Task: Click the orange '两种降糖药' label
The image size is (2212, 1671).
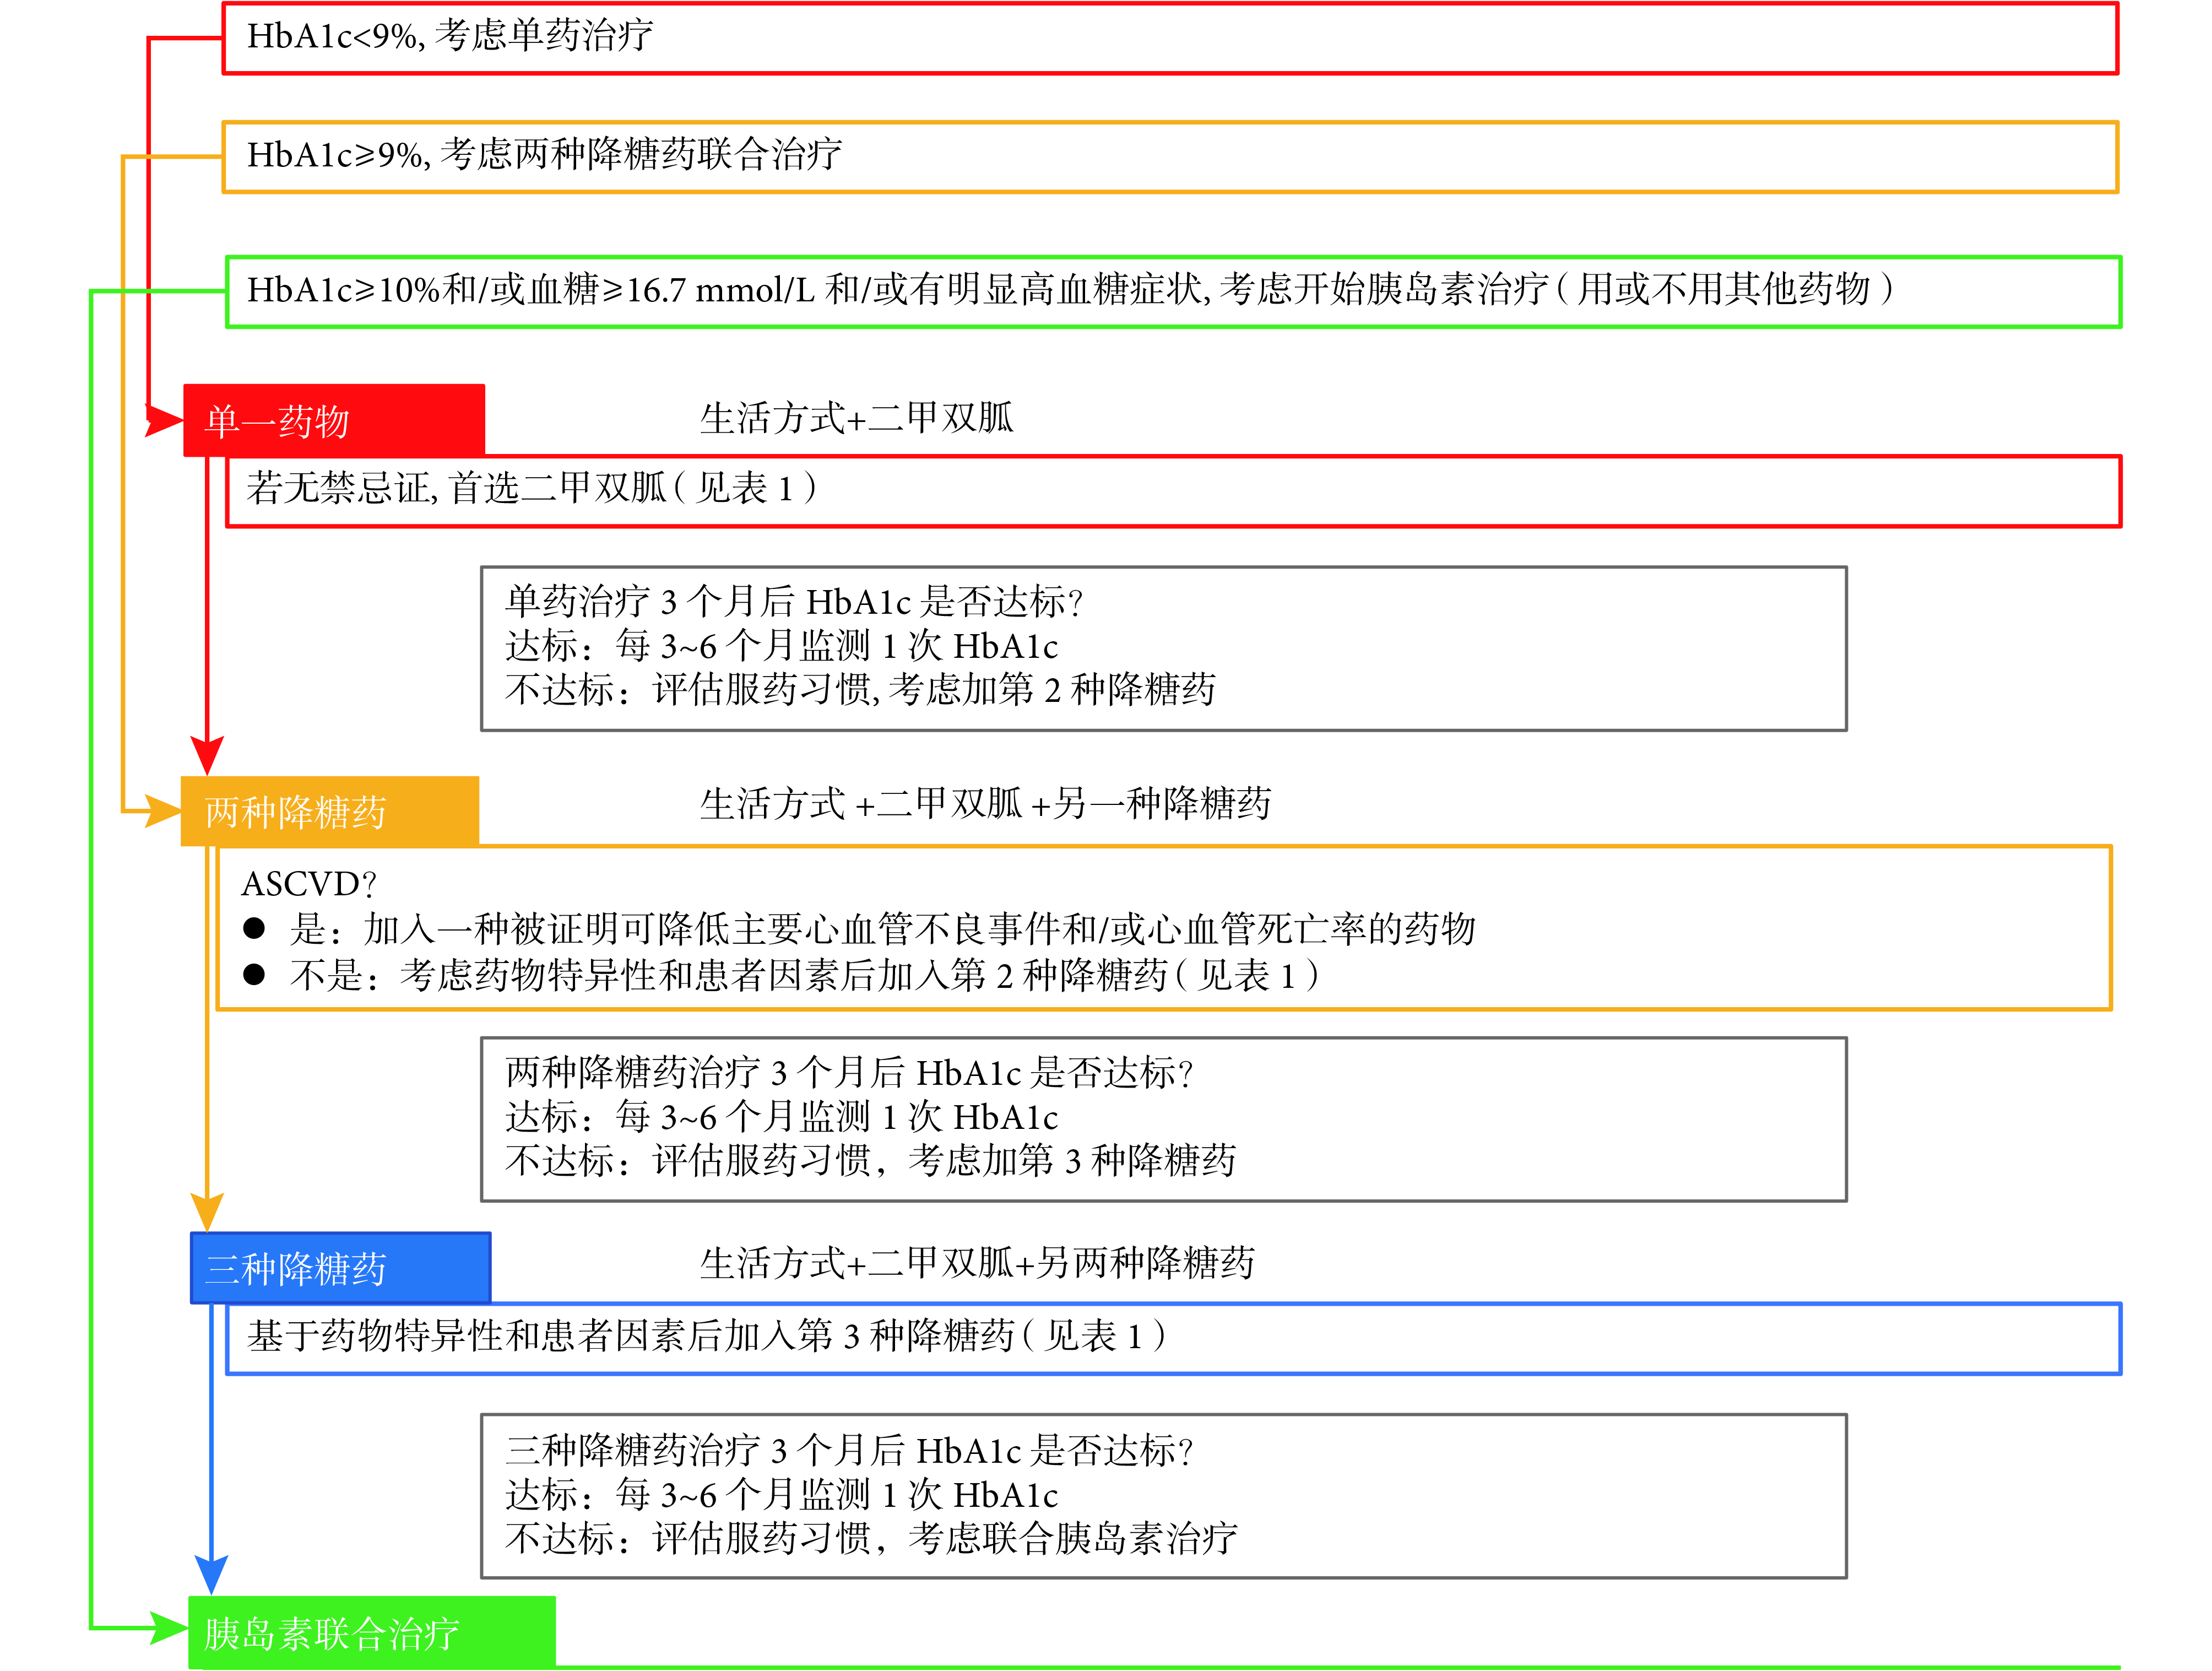Action: click(330, 812)
